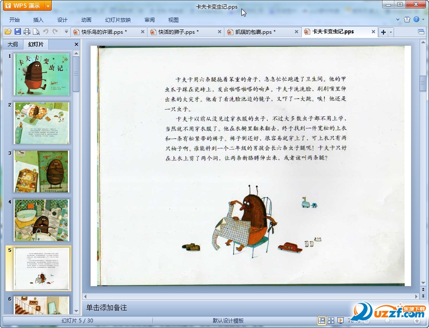Zoom in with the plus button
The image size is (429, 328).
pos(417,321)
